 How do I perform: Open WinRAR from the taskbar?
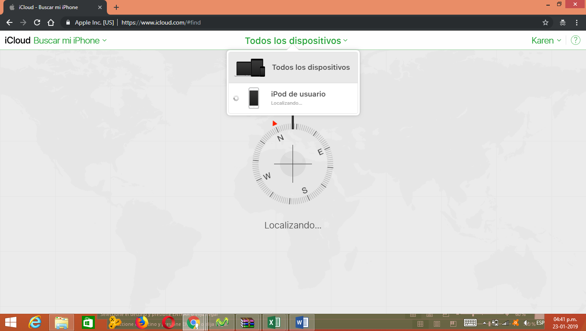[248, 322]
